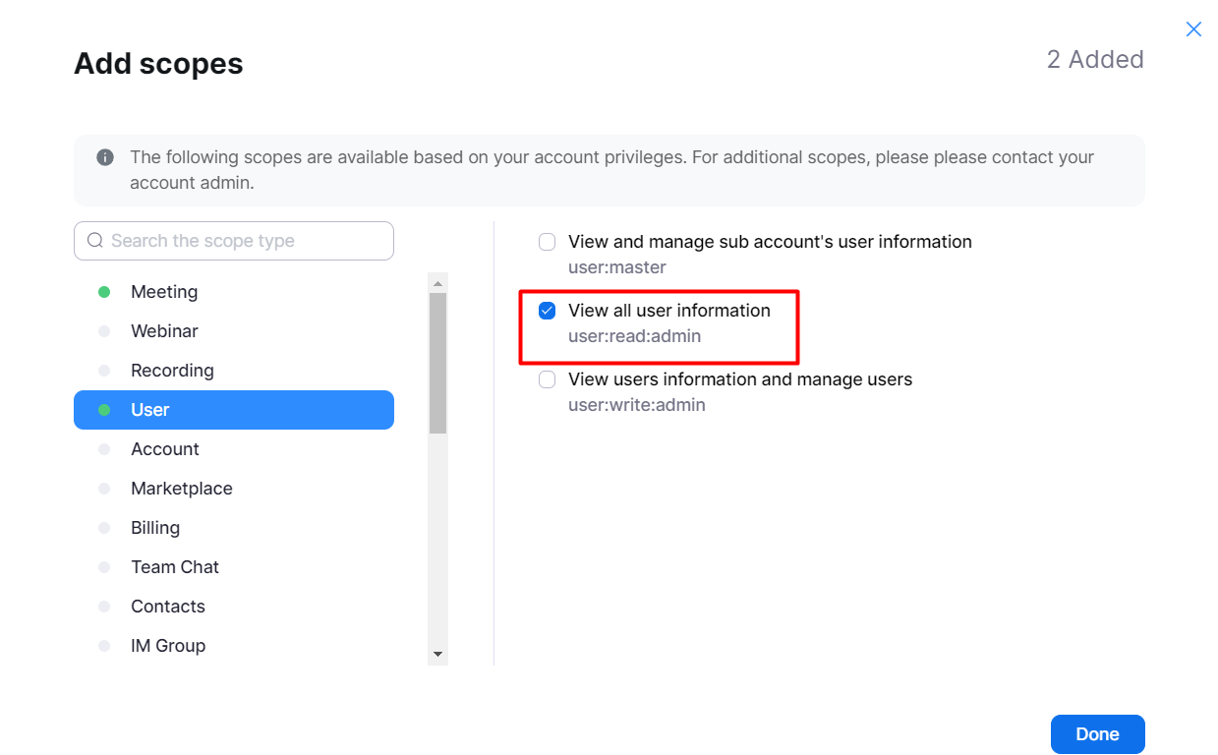Click the scope list scroll up arrow
The height and width of the screenshot is (755, 1218).
tap(437, 283)
